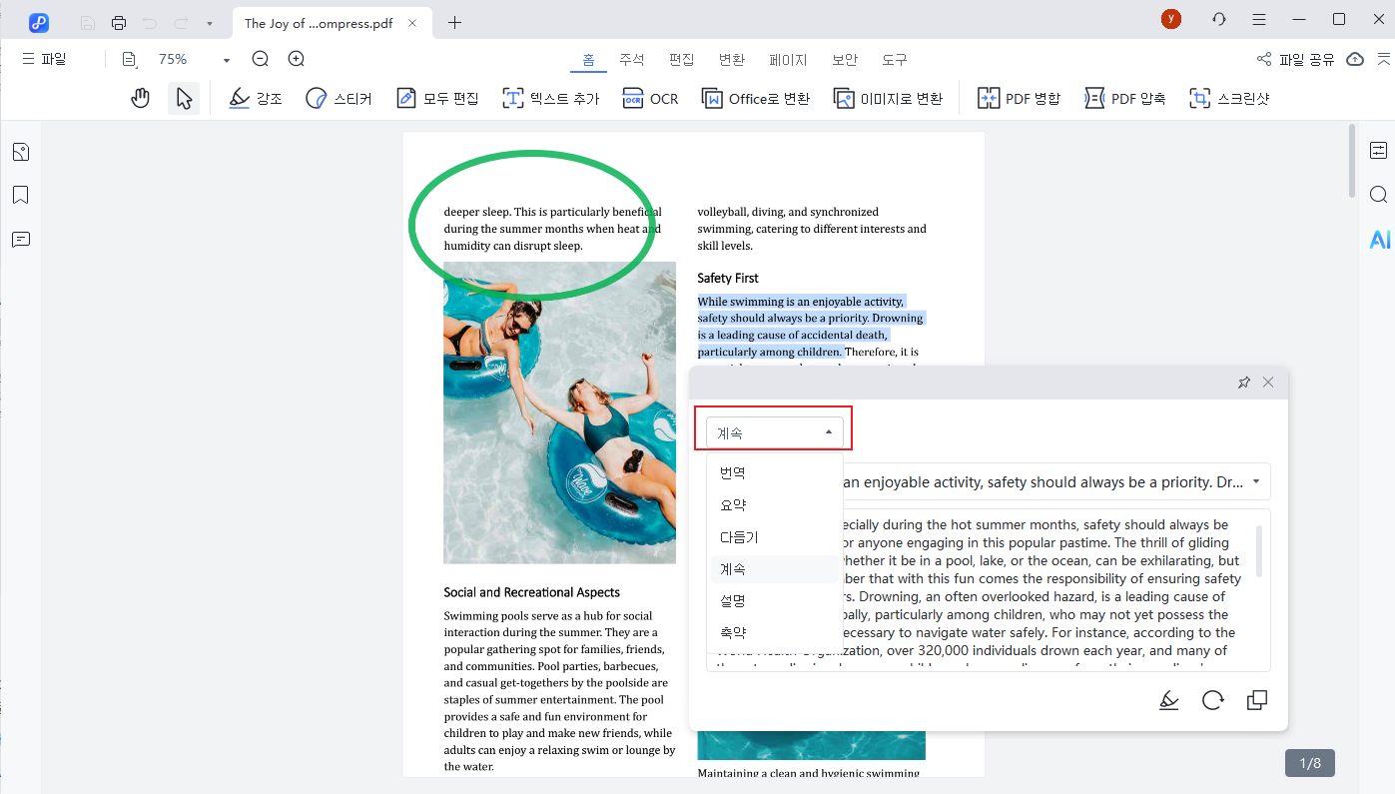1395x794 pixels.
Task: Click the PDF 병합 button
Action: (x=1019, y=98)
